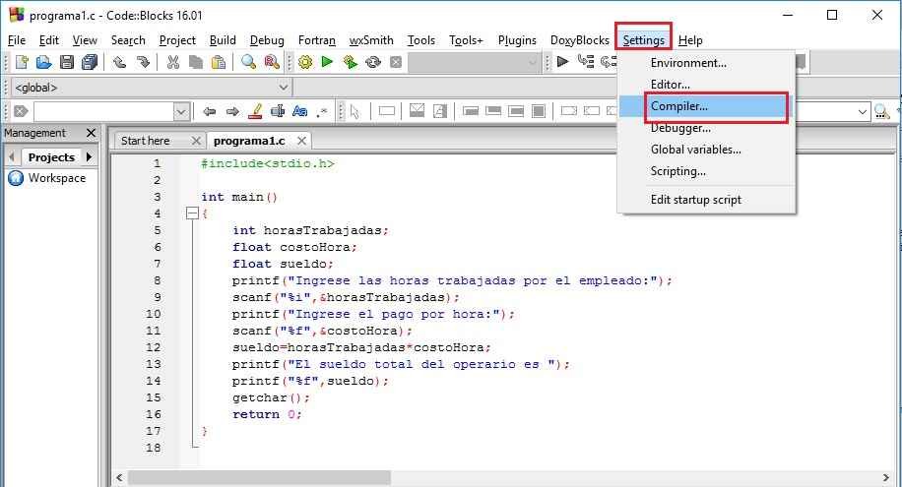Image resolution: width=902 pixels, height=487 pixels.
Task: Close the Management panel
Action: [91, 133]
